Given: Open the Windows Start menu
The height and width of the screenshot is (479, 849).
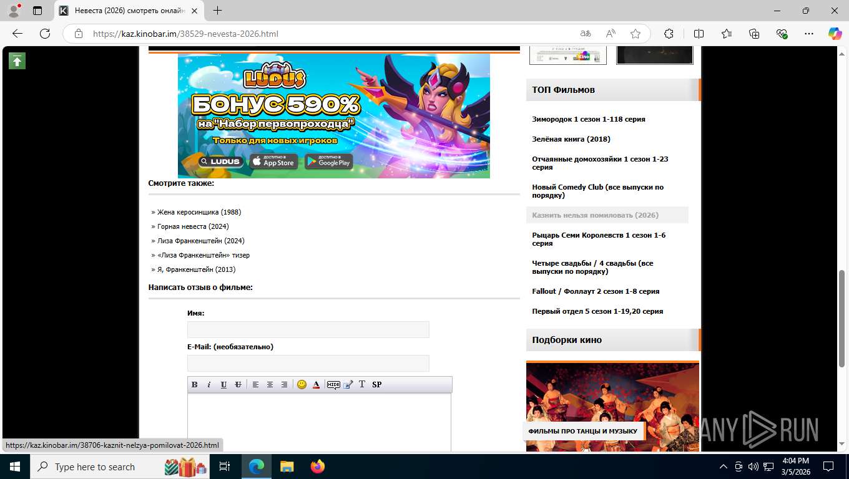Looking at the screenshot, I should pos(15,467).
